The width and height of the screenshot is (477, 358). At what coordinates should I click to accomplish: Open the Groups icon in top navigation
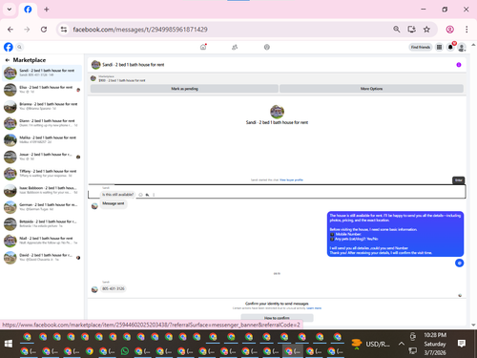coord(267,47)
